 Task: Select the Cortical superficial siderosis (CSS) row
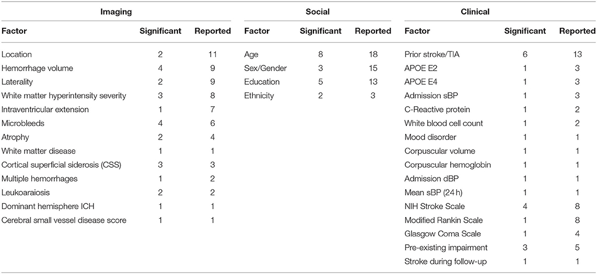[x=116, y=165]
